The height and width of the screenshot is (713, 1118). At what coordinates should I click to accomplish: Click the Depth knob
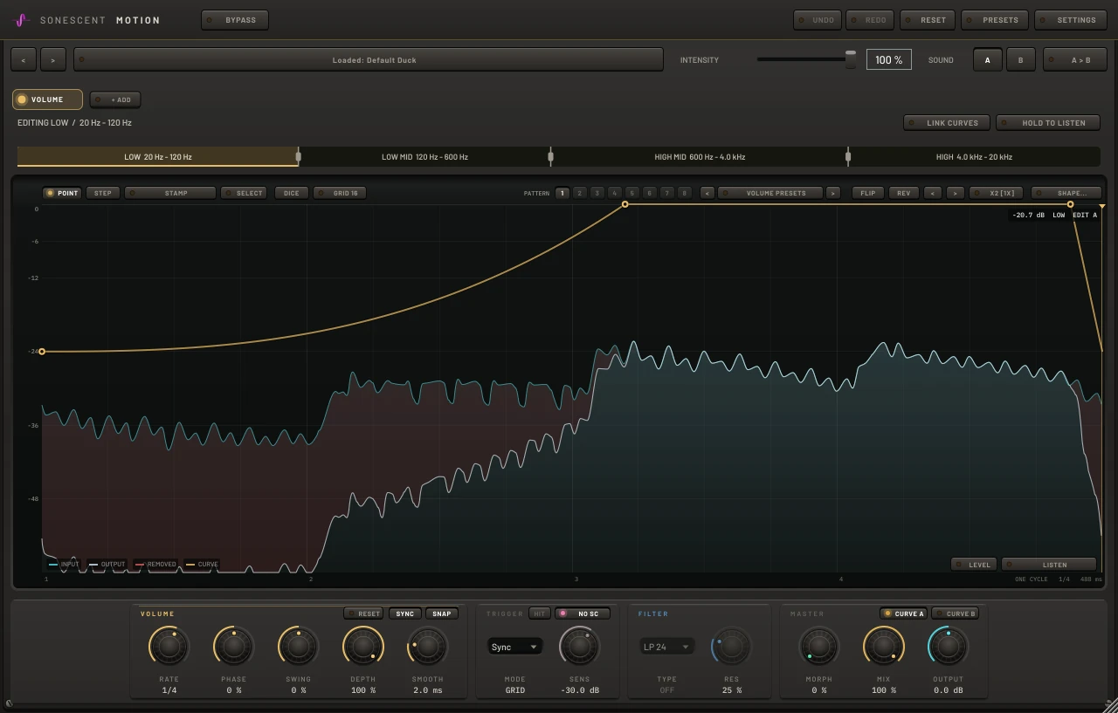tap(362, 647)
